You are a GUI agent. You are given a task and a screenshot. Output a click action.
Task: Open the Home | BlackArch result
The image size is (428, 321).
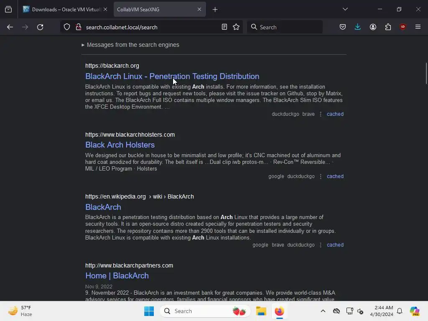pyautogui.click(x=117, y=276)
